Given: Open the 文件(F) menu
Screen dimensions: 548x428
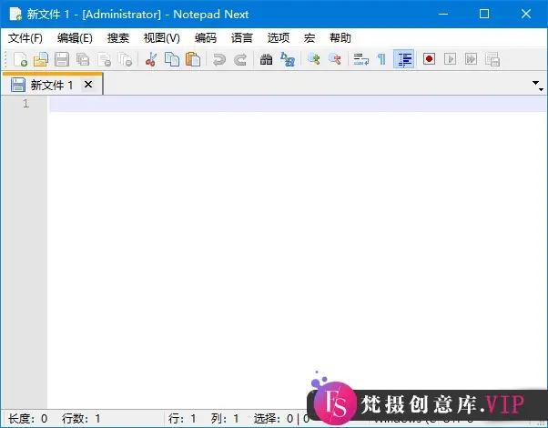Looking at the screenshot, I should tap(25, 37).
